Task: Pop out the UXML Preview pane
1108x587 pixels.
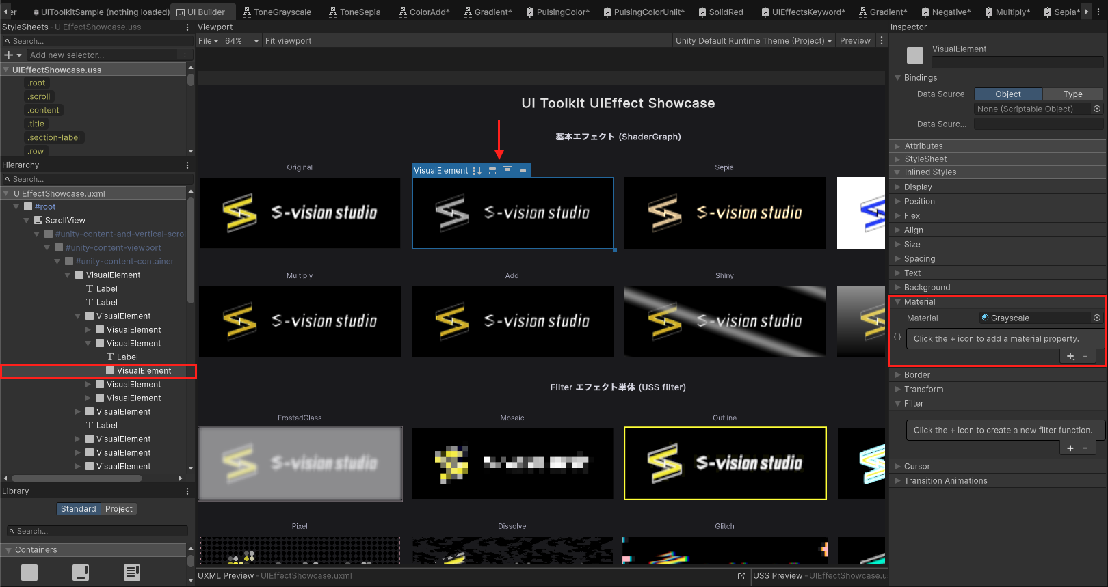Action: coord(741,576)
